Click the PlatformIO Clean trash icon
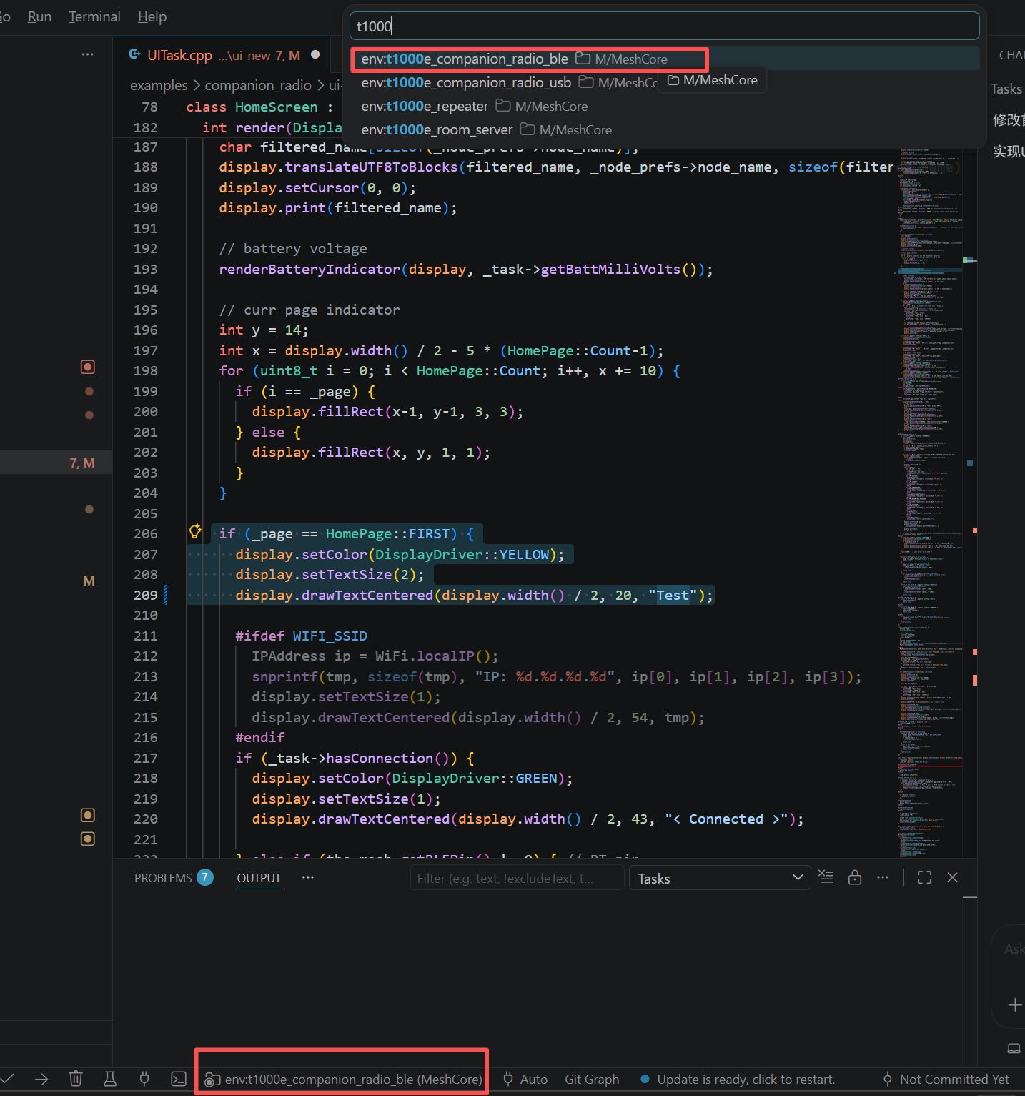 (x=76, y=1079)
